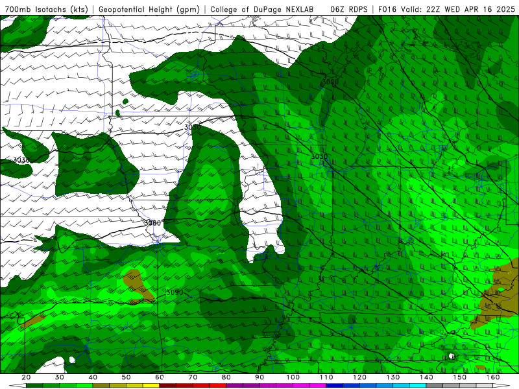Click the olive swatch just above 40 kts
Viewport: 519px width, 389px height.
[x=101, y=386]
